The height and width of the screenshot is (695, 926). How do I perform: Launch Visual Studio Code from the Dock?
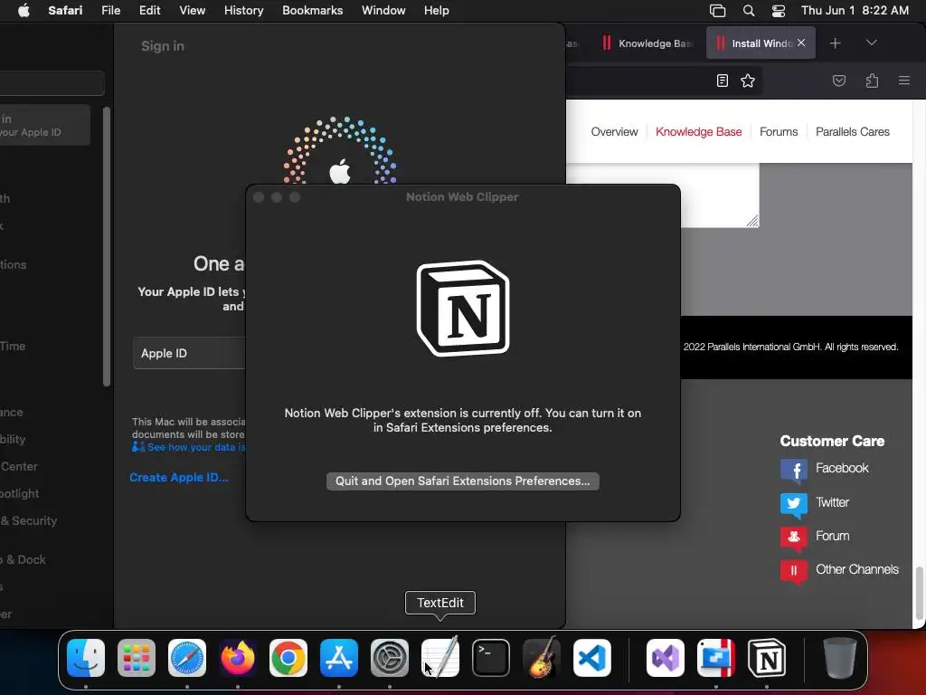coord(591,657)
